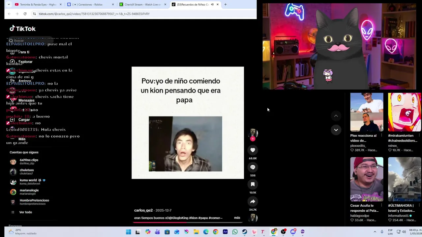Save the video with the bookmark icon
The height and width of the screenshot is (237, 422).
[253, 184]
